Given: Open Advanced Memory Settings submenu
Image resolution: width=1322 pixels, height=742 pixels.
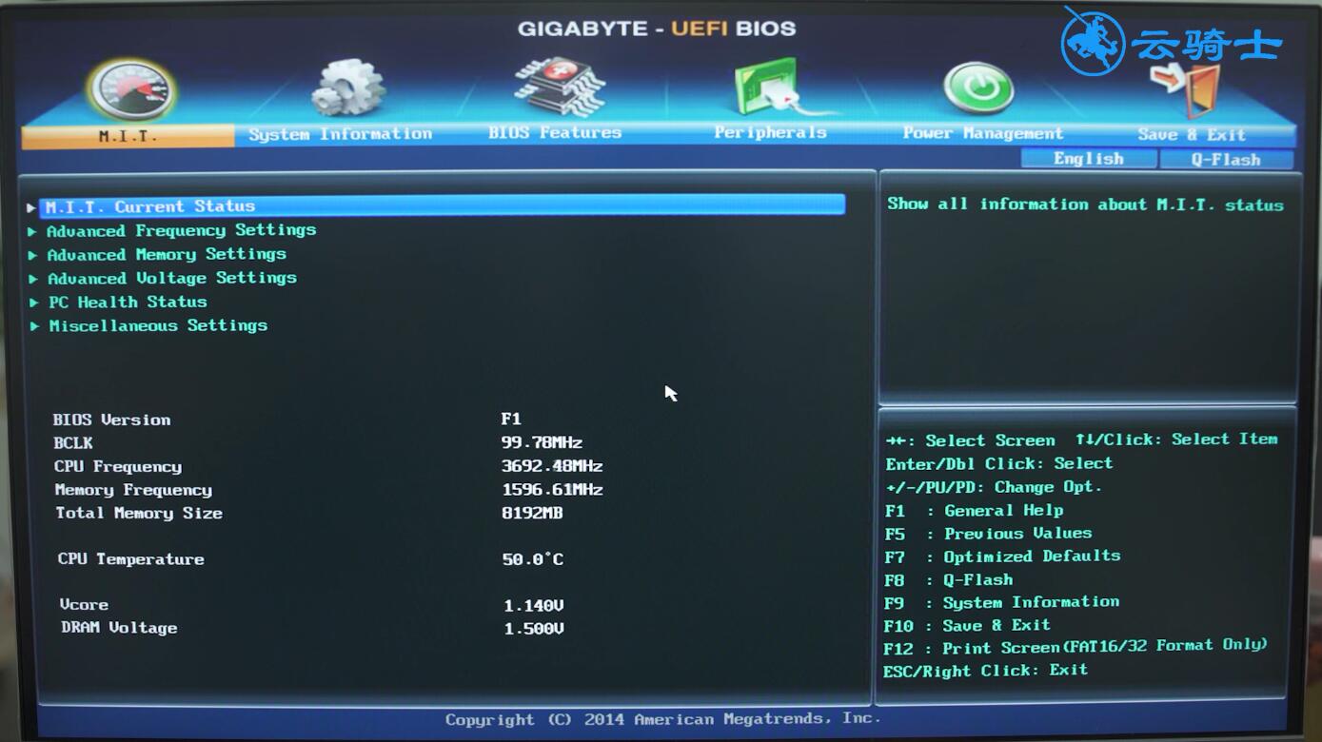Looking at the screenshot, I should (167, 254).
